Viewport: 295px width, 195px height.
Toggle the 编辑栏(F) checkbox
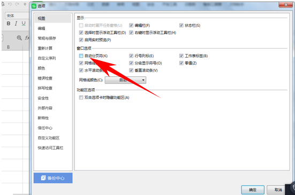click(131, 25)
